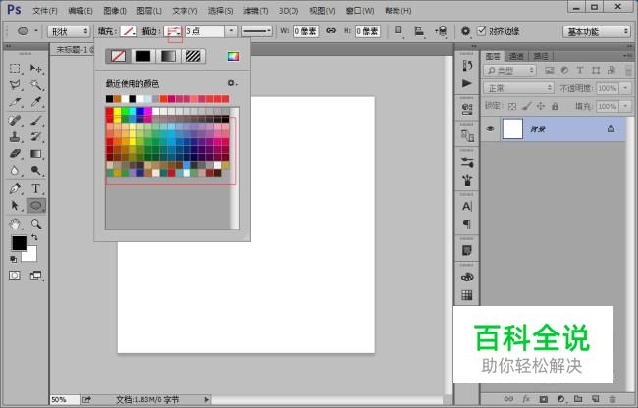
Task: Switch to the Channels tab
Action: coord(516,56)
